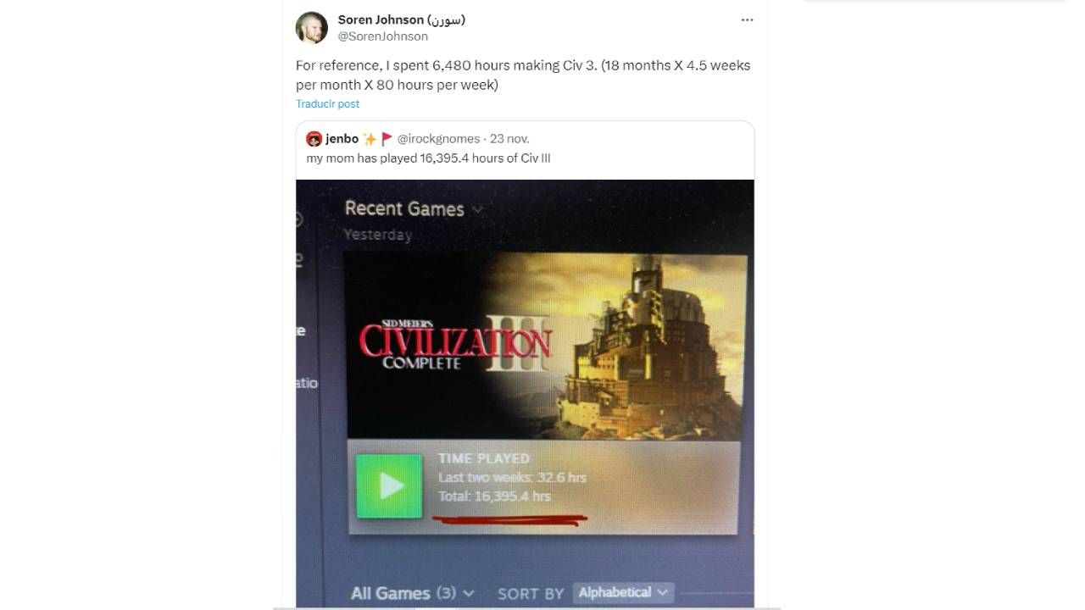Open Soren Johnson's profile avatar

tap(312, 28)
